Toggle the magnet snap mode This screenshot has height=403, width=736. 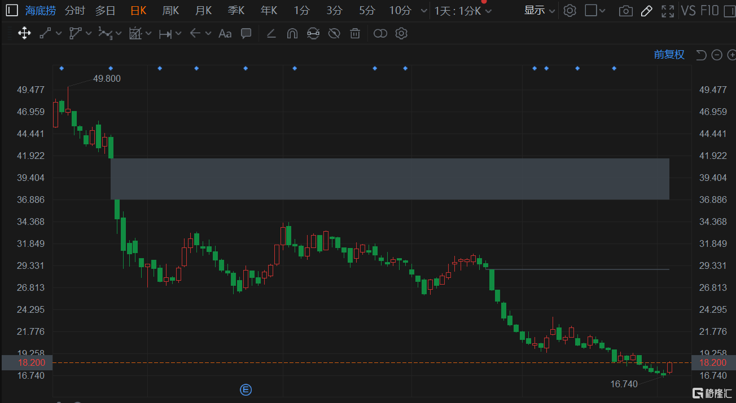(292, 33)
